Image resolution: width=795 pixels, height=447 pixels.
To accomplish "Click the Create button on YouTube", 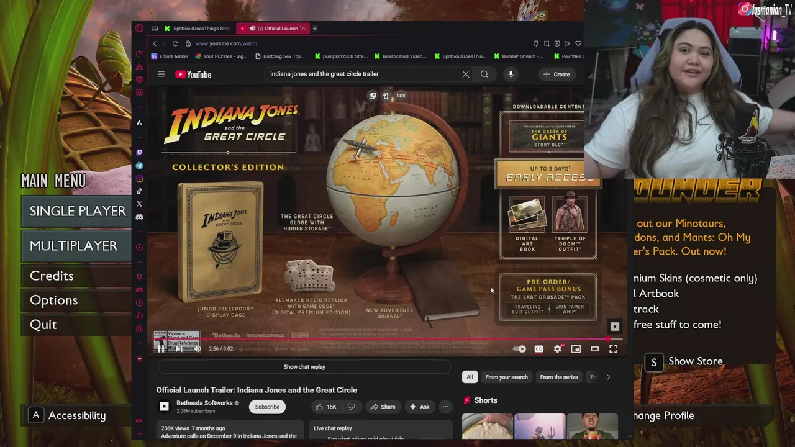I will (x=556, y=74).
